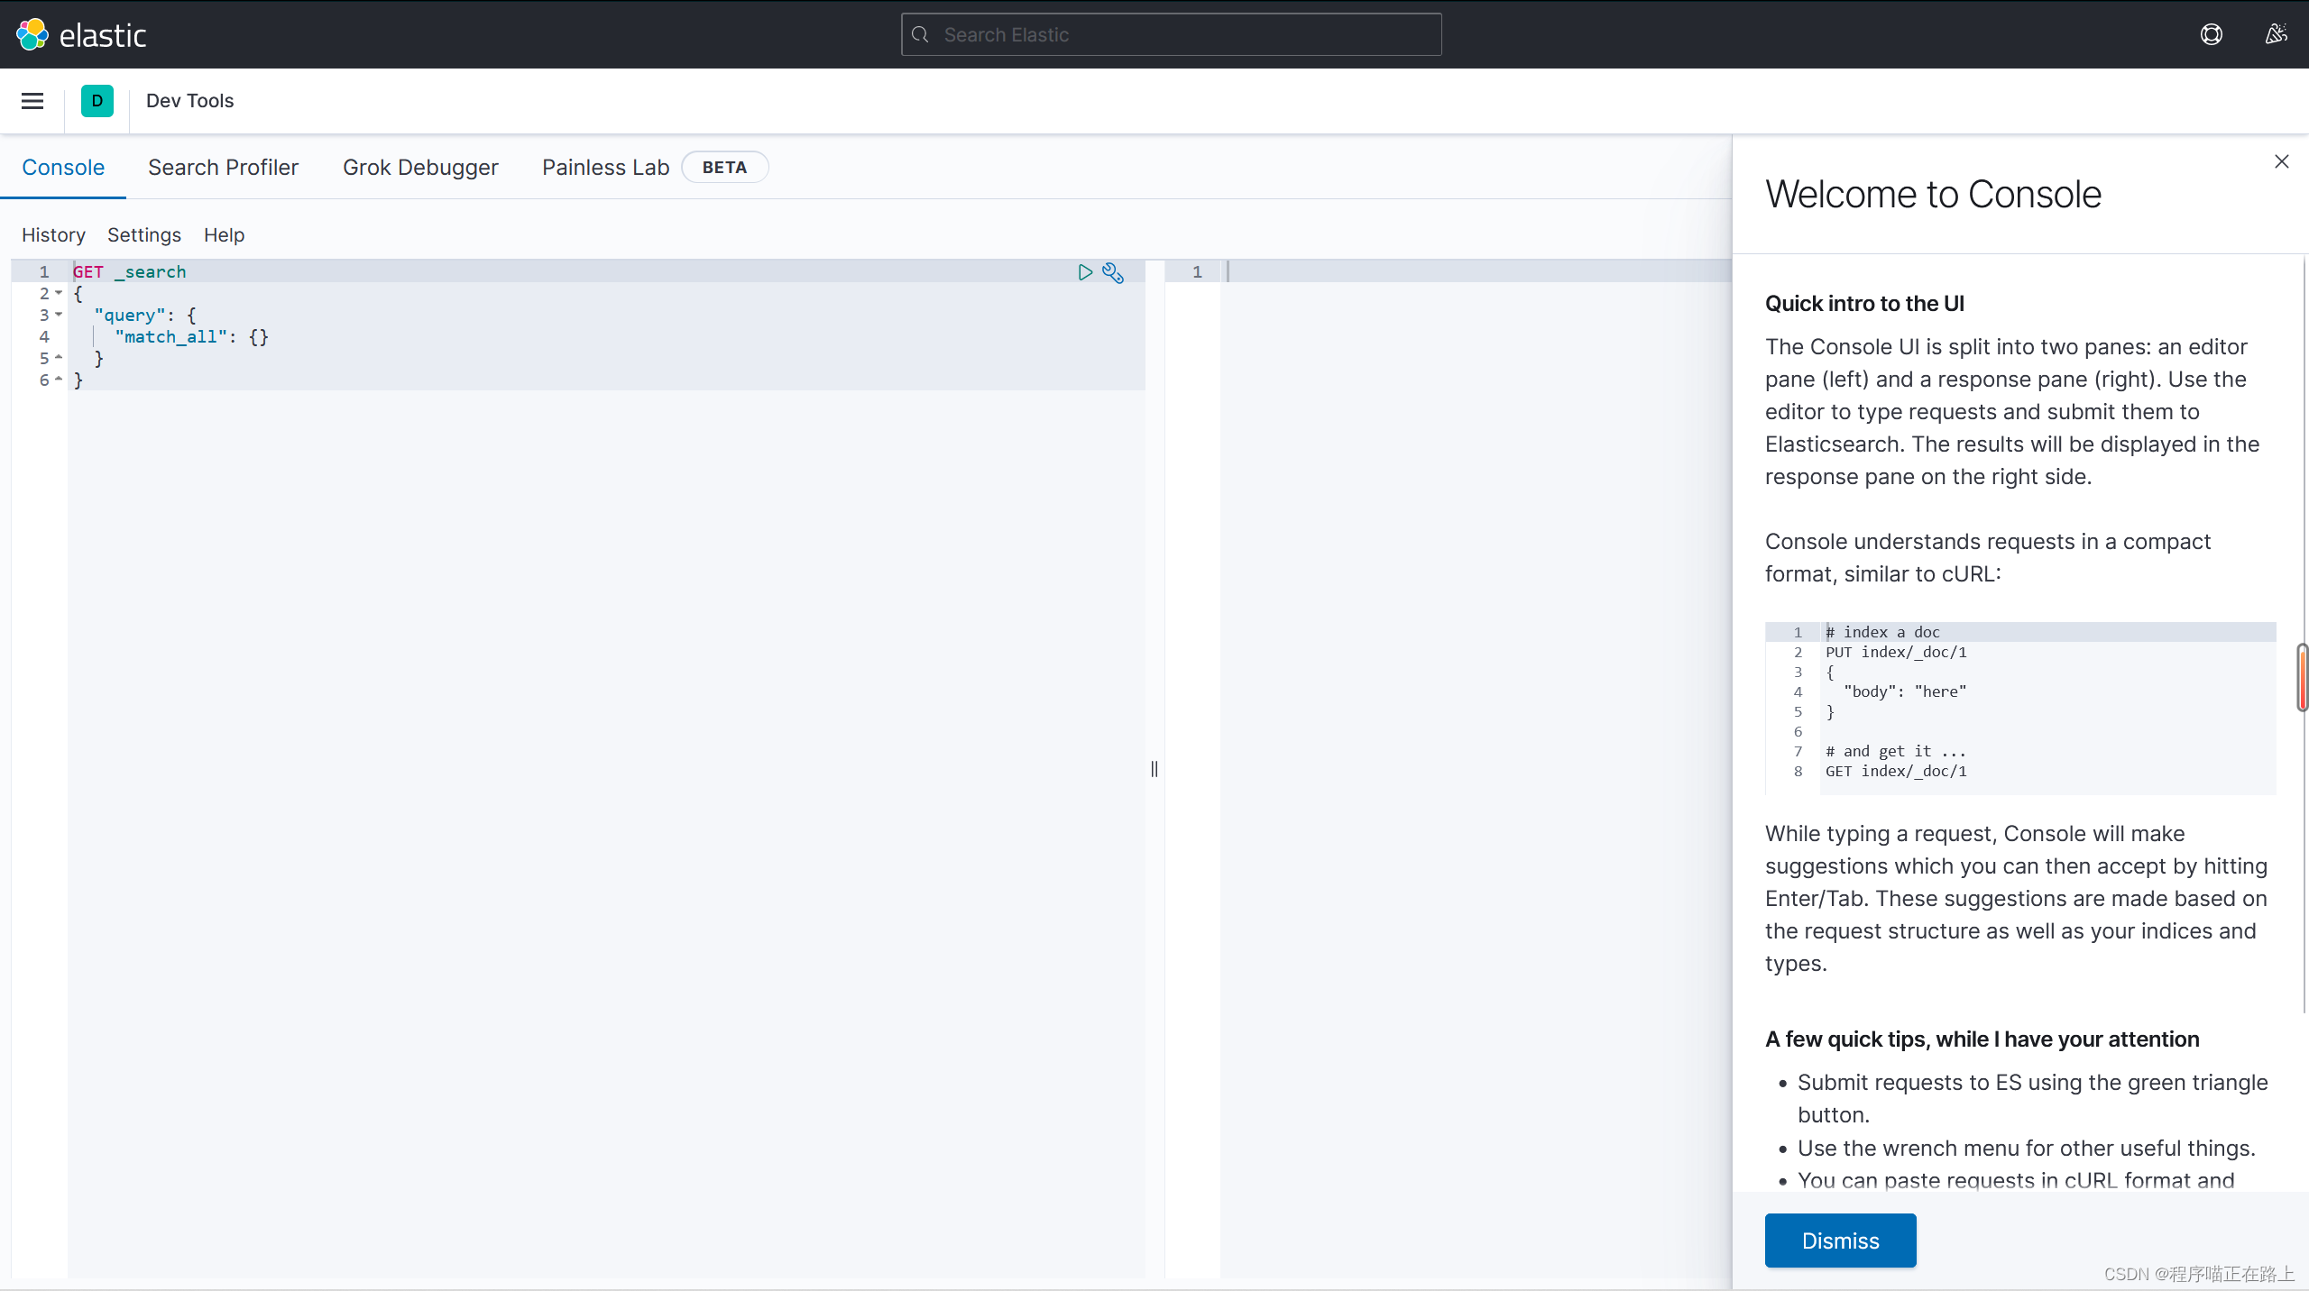Image resolution: width=2309 pixels, height=1291 pixels.
Task: Click the green send request triangle
Action: click(x=1085, y=272)
